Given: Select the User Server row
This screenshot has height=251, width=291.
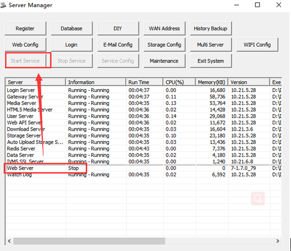Looking at the screenshot, I should tap(144, 116).
